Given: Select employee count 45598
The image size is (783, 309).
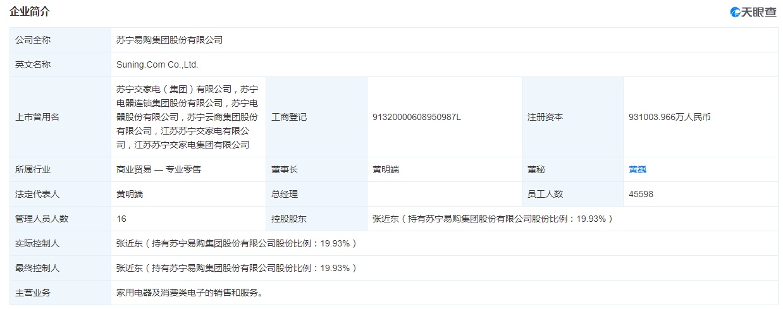Looking at the screenshot, I should [641, 194].
